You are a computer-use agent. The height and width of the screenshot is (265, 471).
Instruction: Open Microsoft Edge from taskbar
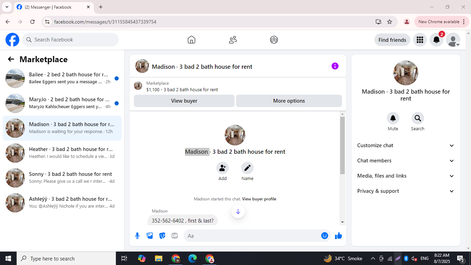(193, 258)
